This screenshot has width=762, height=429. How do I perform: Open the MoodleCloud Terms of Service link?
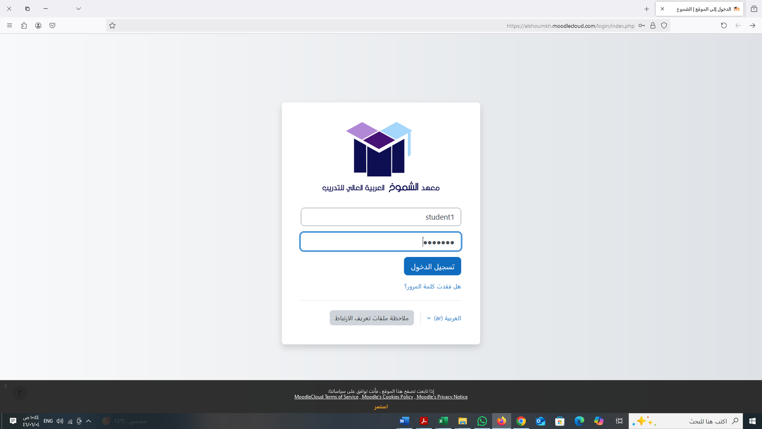[x=326, y=397]
